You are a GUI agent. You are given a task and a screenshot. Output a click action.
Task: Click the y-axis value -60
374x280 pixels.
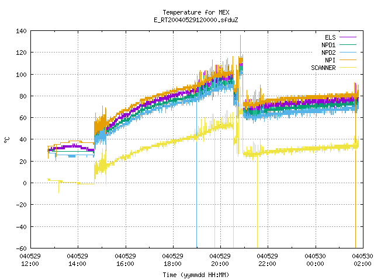coord(21,249)
